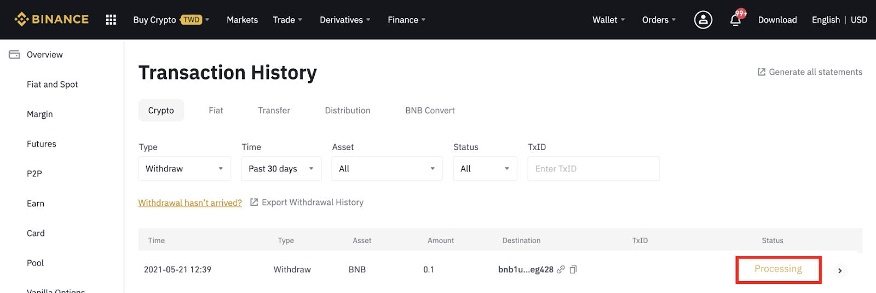Open the apps grid menu icon
This screenshot has width=876, height=293.
click(x=111, y=20)
